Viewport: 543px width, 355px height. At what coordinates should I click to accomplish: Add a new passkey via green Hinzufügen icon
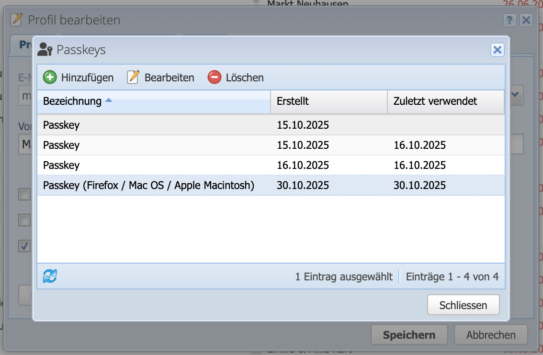tap(49, 77)
